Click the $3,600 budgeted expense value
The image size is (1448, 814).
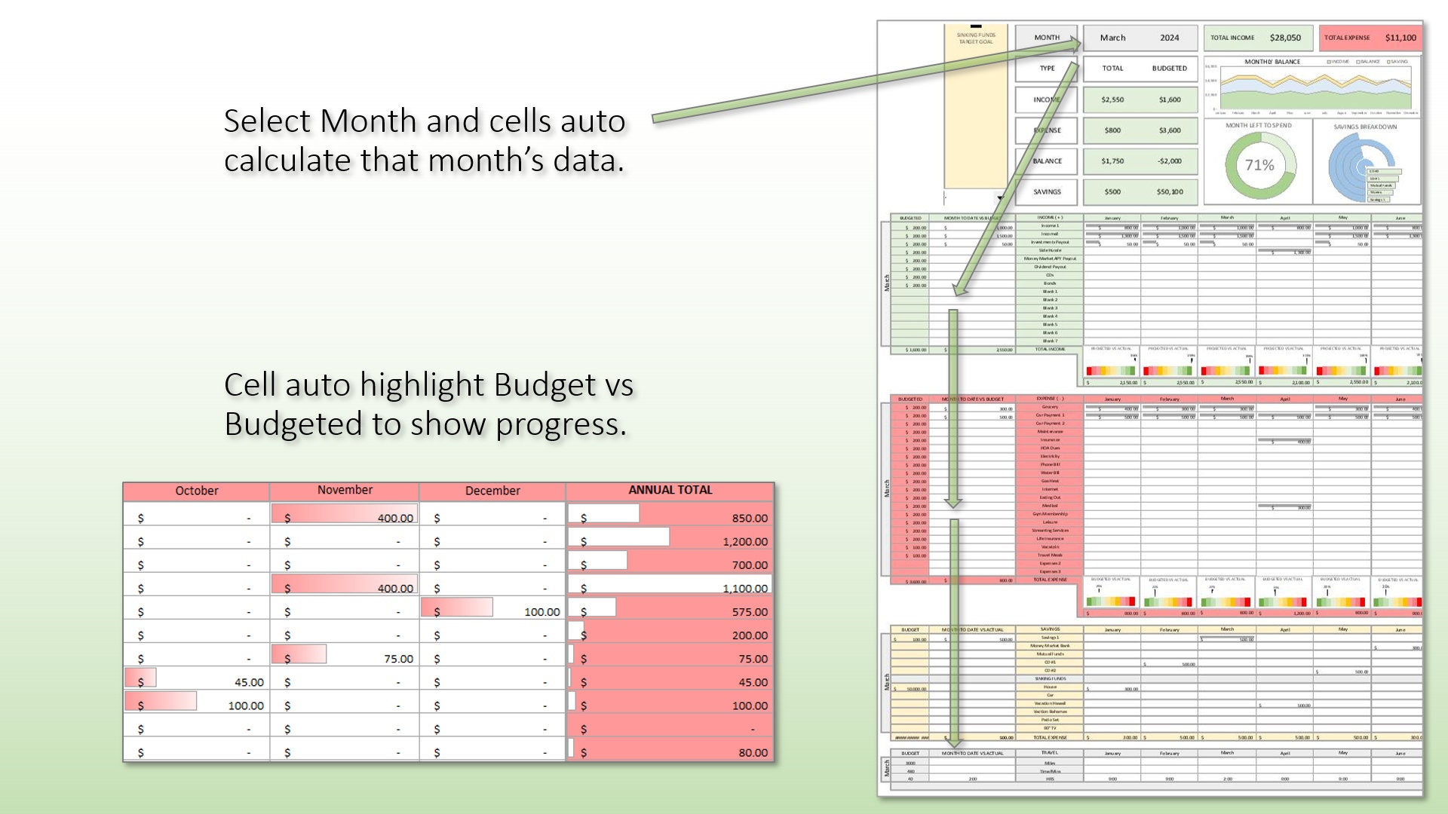pyautogui.click(x=1169, y=130)
